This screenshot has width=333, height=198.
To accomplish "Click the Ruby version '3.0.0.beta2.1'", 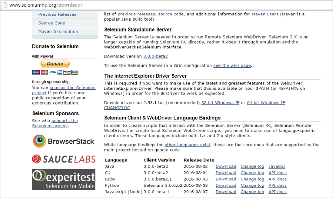I will point(158,179).
